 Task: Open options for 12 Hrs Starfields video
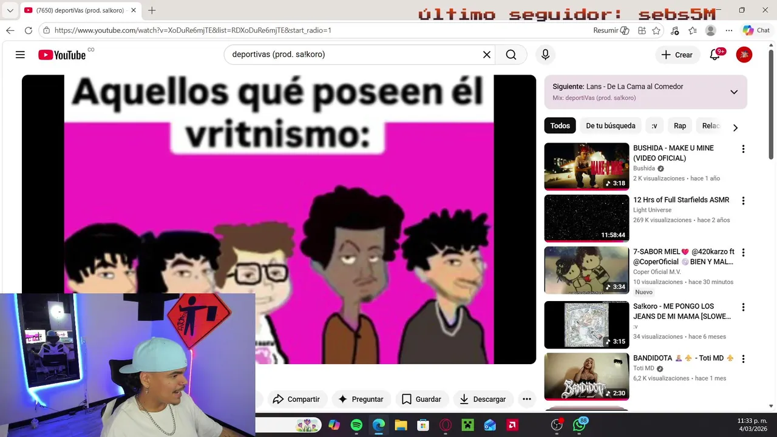742,201
